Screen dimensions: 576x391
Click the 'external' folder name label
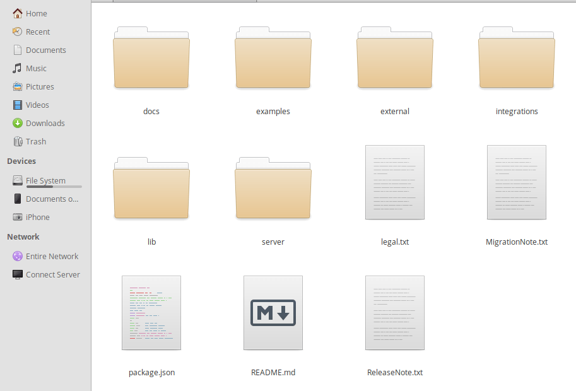click(395, 111)
